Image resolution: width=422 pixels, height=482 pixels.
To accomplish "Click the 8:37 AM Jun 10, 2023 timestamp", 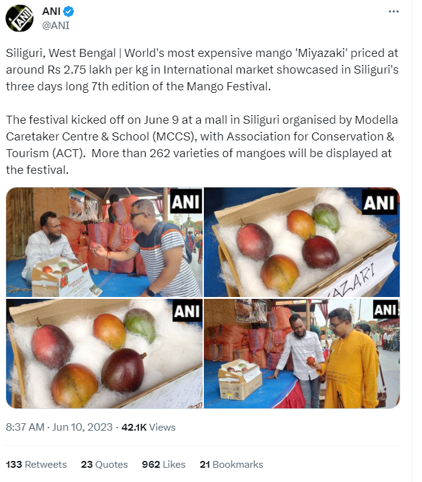I will tap(59, 427).
